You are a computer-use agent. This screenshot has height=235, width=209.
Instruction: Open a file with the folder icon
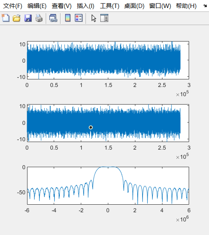16,18
